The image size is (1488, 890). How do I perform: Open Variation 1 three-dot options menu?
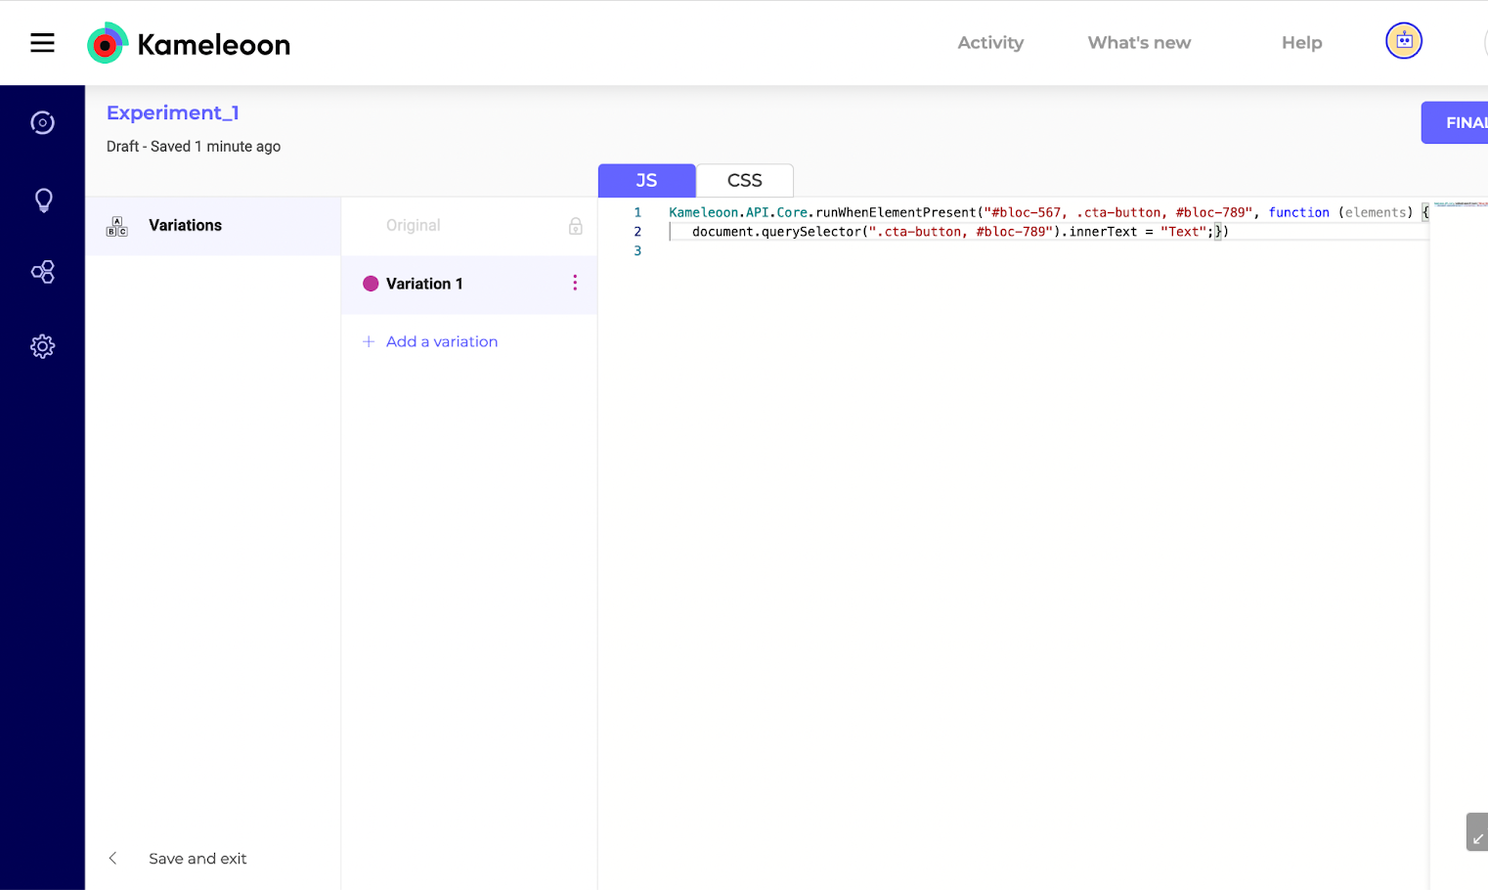tap(575, 283)
